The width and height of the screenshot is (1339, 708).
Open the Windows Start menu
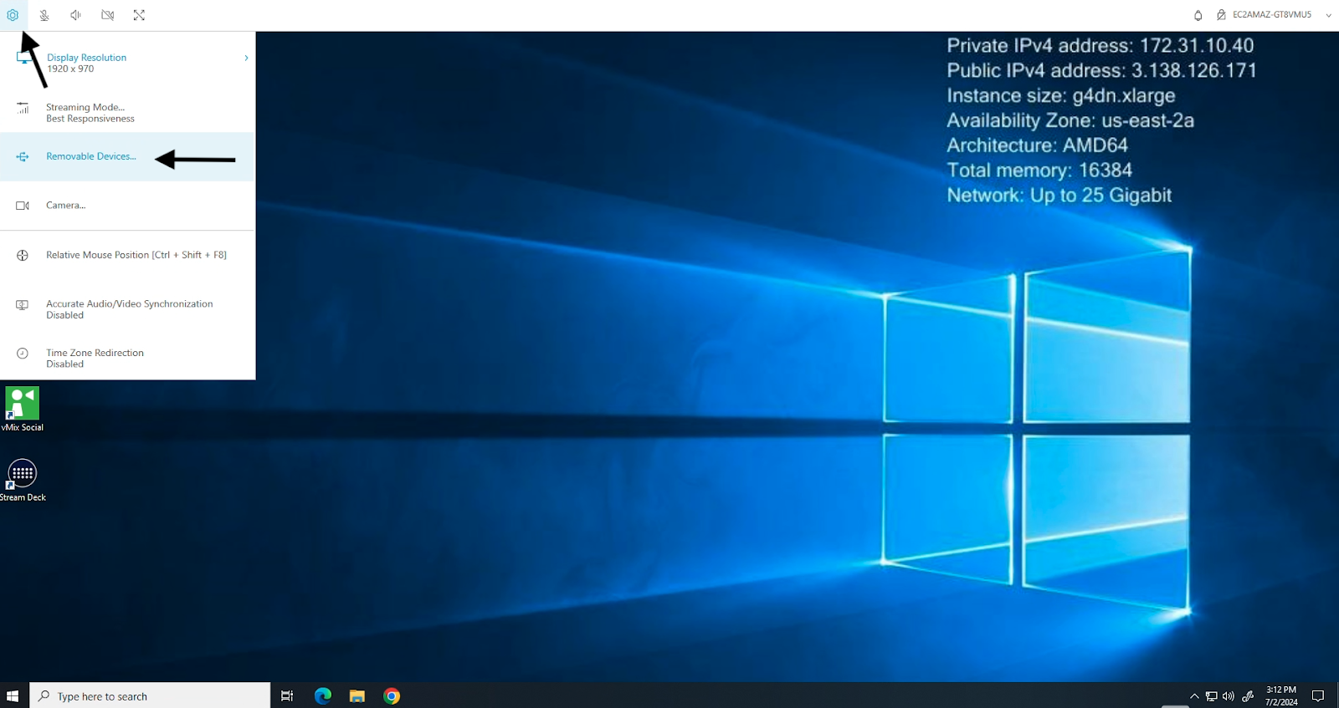pos(13,695)
